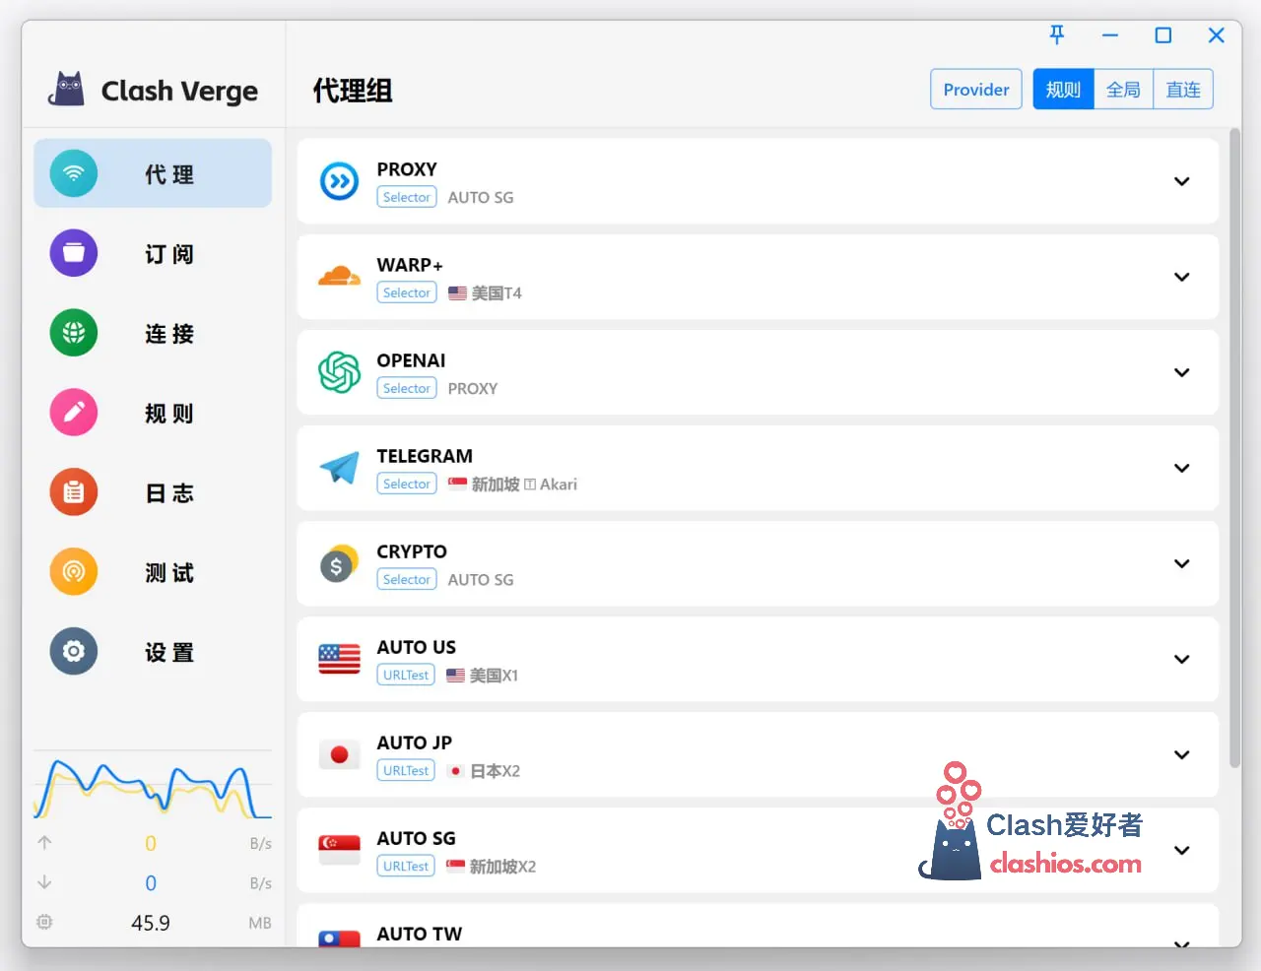Screen dimensions: 1261x971
Task: Click the Clash Verge cat logo
Action: [67, 90]
